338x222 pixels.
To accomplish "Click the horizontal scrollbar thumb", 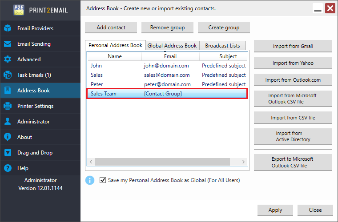I will click(x=162, y=162).
